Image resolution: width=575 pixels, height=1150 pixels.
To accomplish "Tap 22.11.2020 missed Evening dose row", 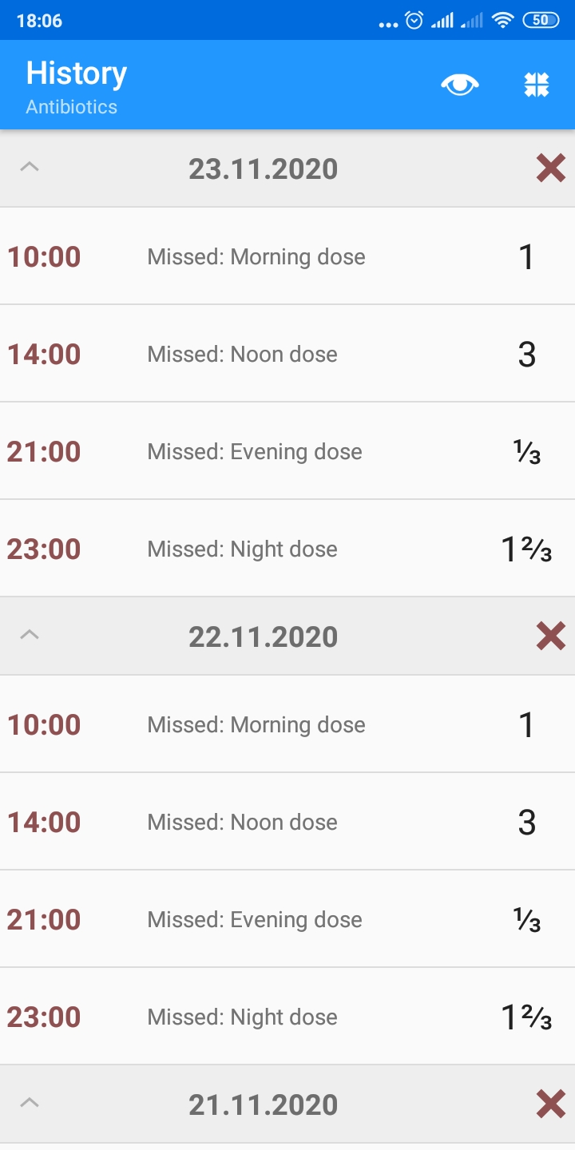I will (x=287, y=919).
